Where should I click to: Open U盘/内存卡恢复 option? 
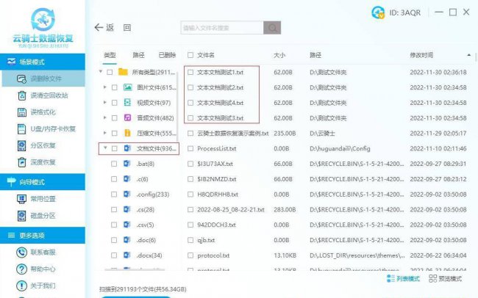(x=46, y=128)
